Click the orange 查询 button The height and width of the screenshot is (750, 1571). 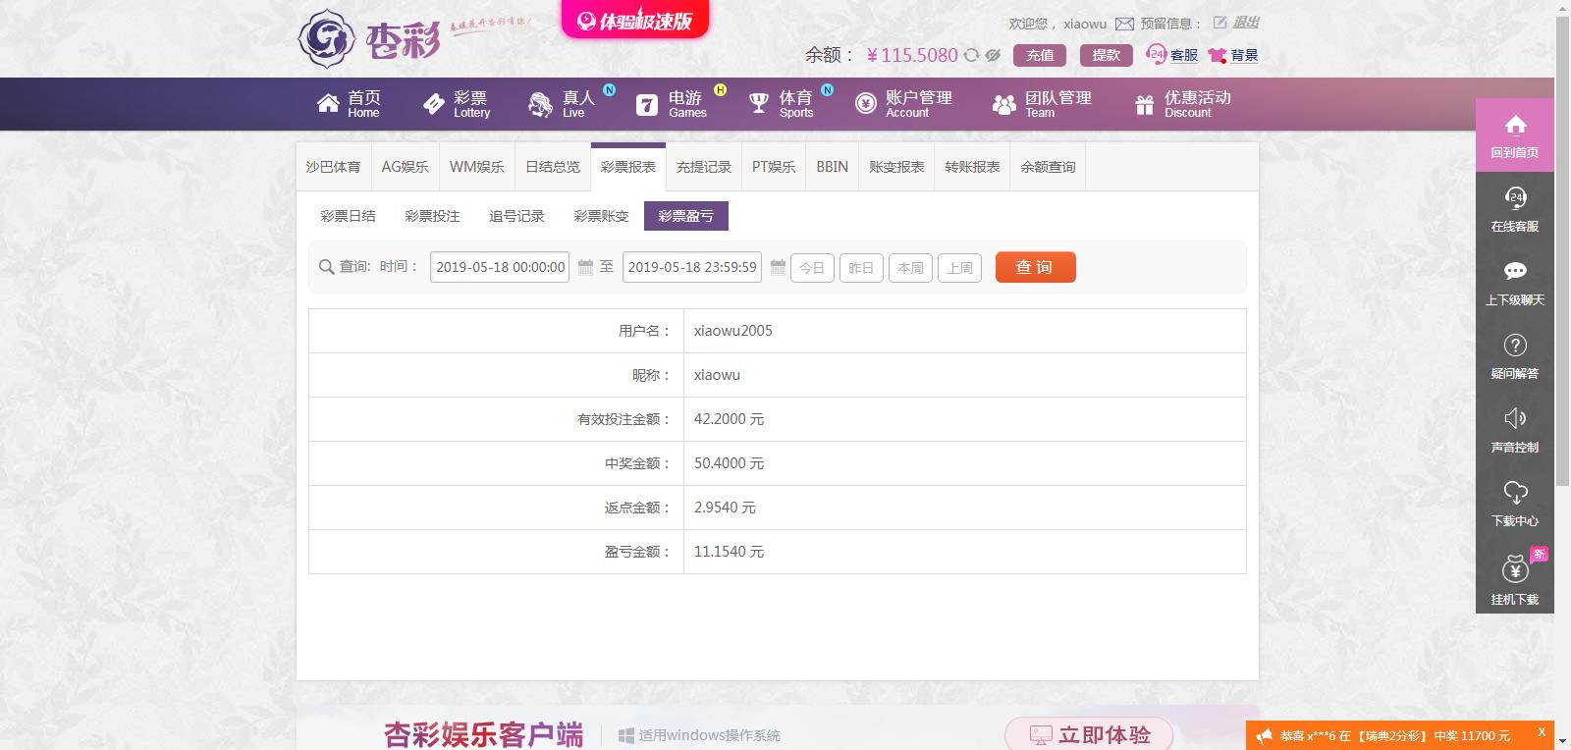(x=1035, y=267)
